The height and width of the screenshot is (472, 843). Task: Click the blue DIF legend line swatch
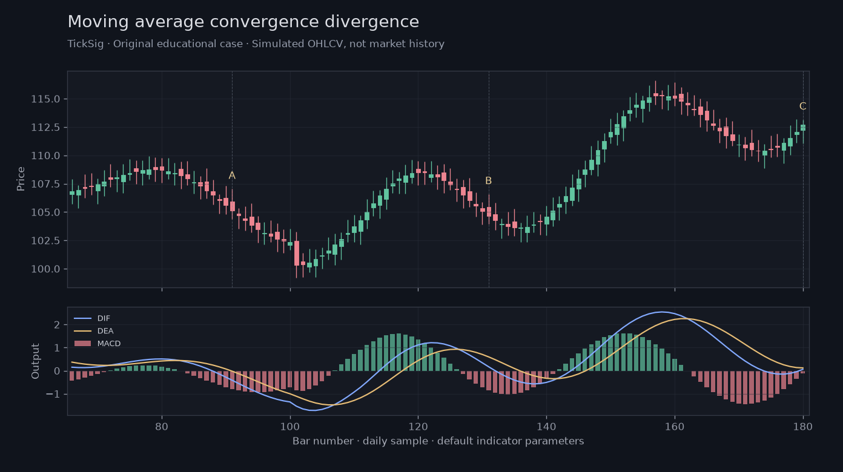(82, 318)
